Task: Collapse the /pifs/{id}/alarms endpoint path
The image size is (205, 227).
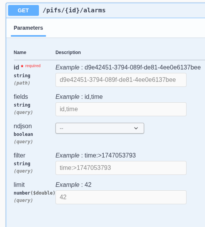Action: pos(74,10)
